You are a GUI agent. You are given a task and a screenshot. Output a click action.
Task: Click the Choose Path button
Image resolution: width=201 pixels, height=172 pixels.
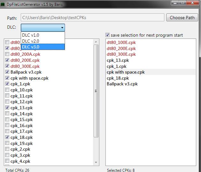tap(182, 18)
